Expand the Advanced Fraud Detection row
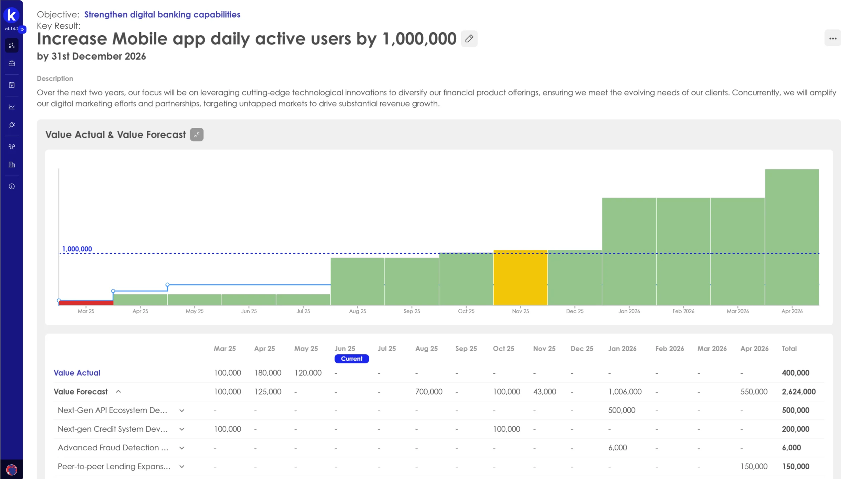Image resolution: width=852 pixels, height=479 pixels. [182, 448]
